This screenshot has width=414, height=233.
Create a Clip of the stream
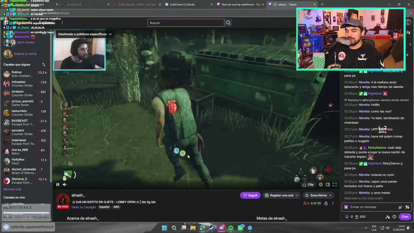[308, 184]
